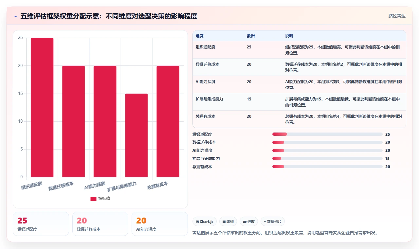Click the value 25 in the table
Screen dimensions: 419x249
(x=249, y=47)
